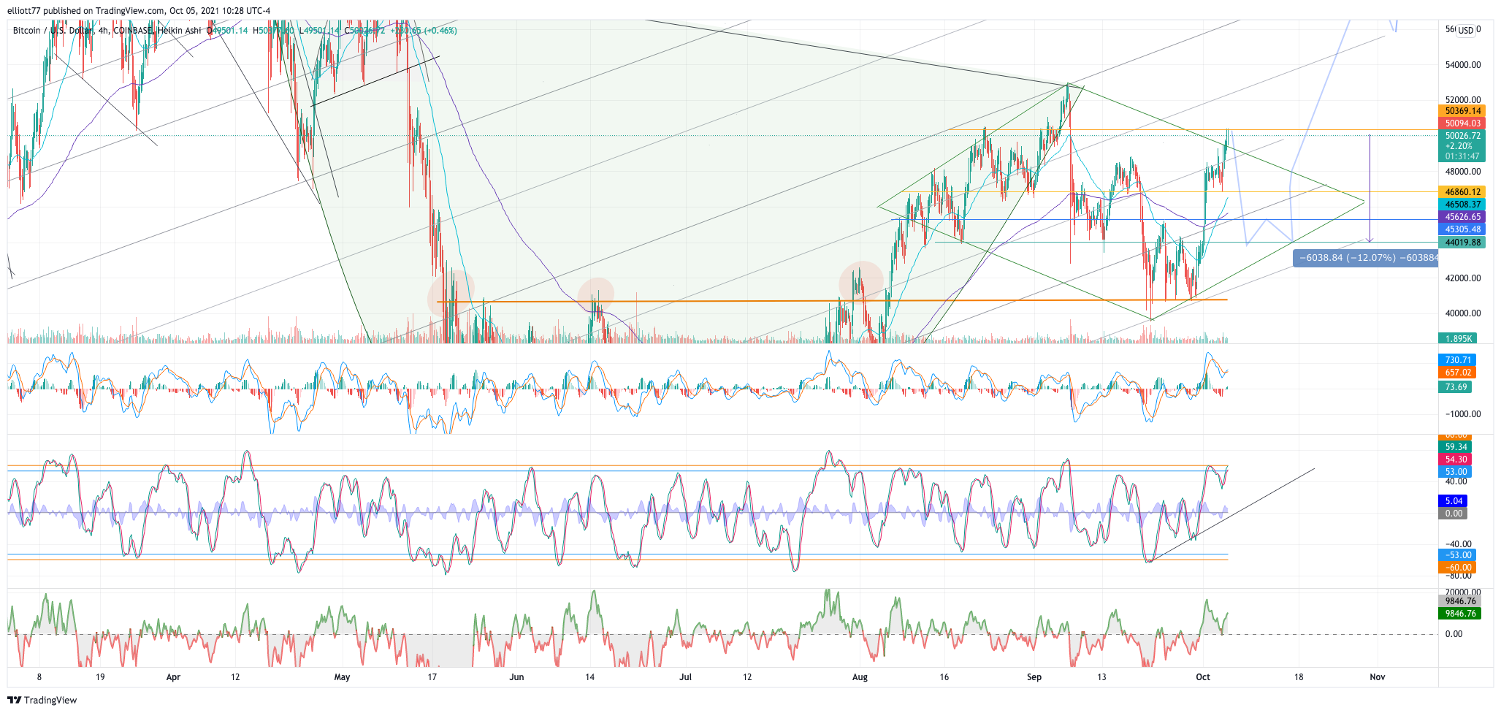Click the TradingView logo at the bottom left
The image size is (1501, 713).
pos(42,700)
